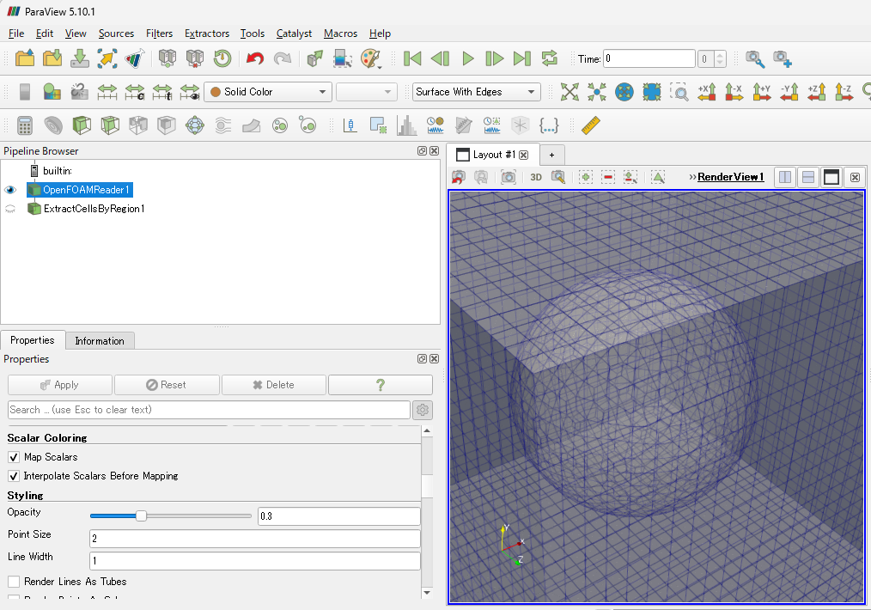Select the Ruler measurement tool
The height and width of the screenshot is (610, 871).
(590, 125)
